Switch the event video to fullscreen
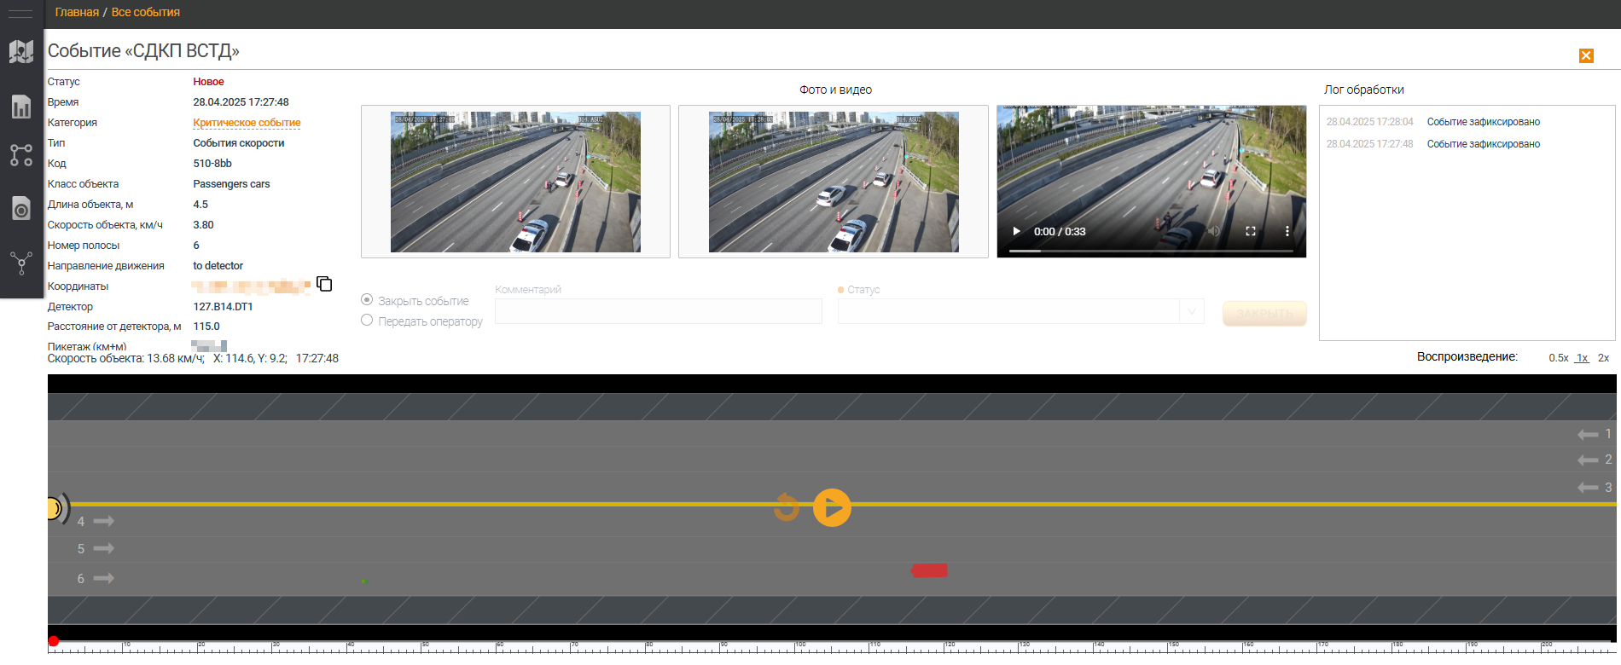1621x665 pixels. pyautogui.click(x=1251, y=231)
